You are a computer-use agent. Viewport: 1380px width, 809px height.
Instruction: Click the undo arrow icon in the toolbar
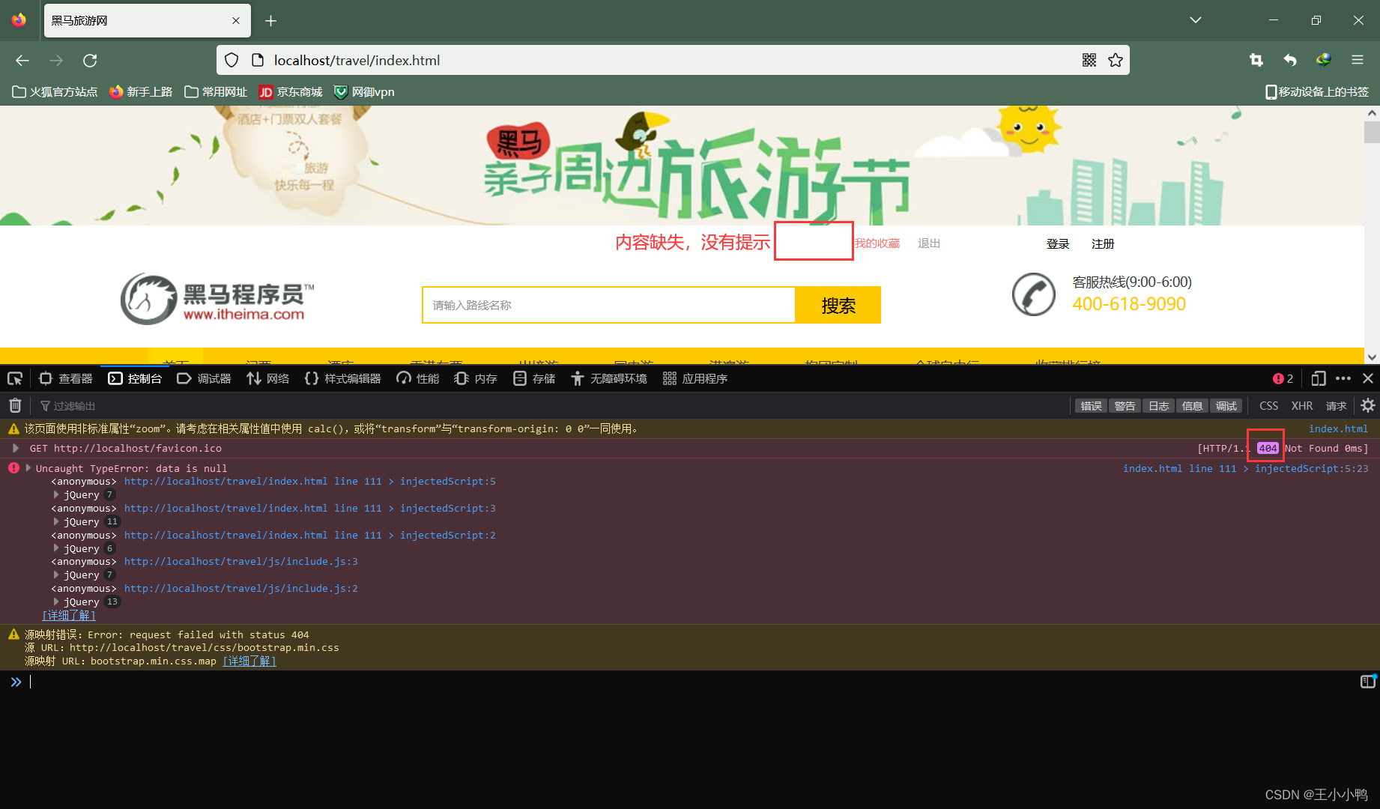1290,60
